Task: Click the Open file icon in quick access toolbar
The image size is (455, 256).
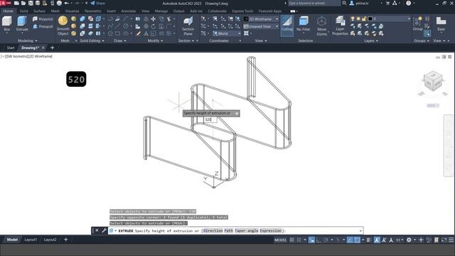Action: [23, 3]
